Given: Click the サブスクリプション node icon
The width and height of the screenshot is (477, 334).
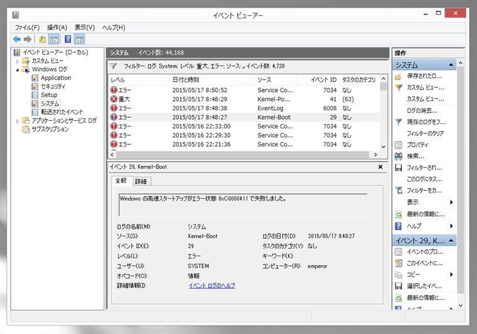Looking at the screenshot, I should 26,129.
